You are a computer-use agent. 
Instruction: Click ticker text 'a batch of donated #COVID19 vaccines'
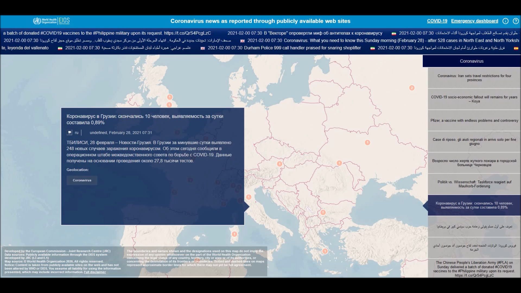(107, 33)
